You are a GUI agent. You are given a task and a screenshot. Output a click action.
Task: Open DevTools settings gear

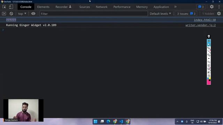(x=212, y=7)
